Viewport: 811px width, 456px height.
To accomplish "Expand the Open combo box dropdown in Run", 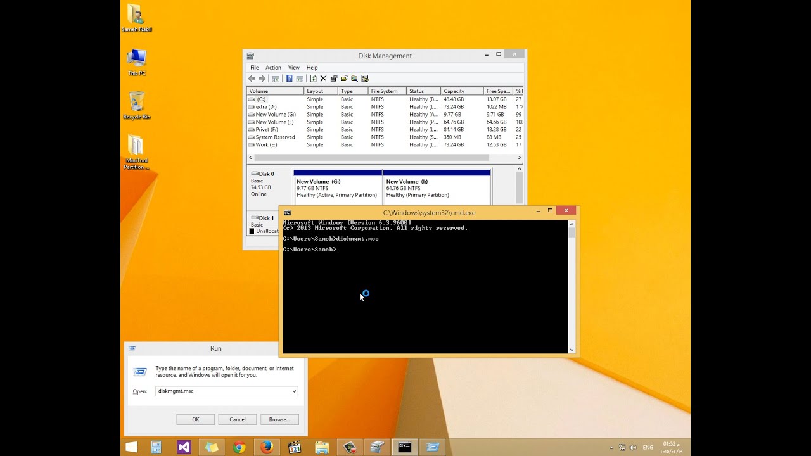I will 294,391.
